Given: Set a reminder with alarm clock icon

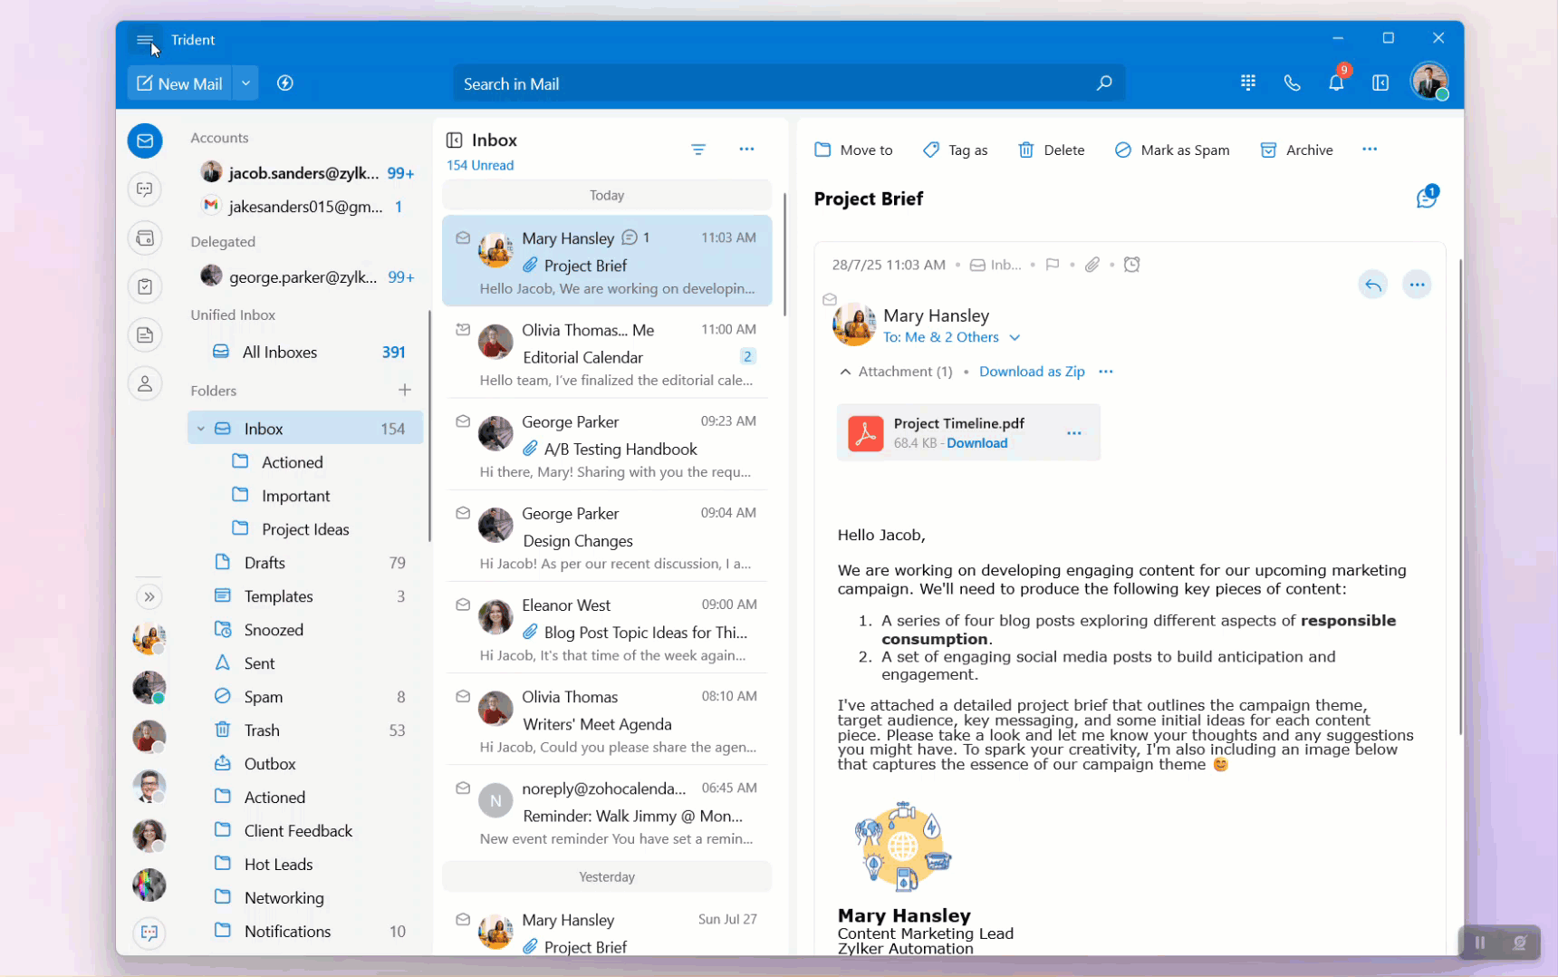Looking at the screenshot, I should tap(1131, 265).
